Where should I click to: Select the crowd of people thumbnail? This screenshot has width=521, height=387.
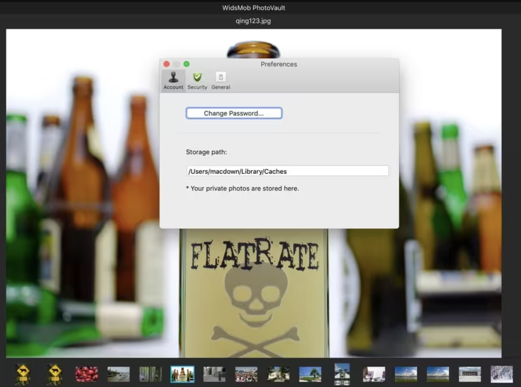click(x=246, y=374)
